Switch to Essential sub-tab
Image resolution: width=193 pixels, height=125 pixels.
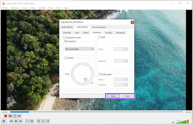tap(67, 32)
